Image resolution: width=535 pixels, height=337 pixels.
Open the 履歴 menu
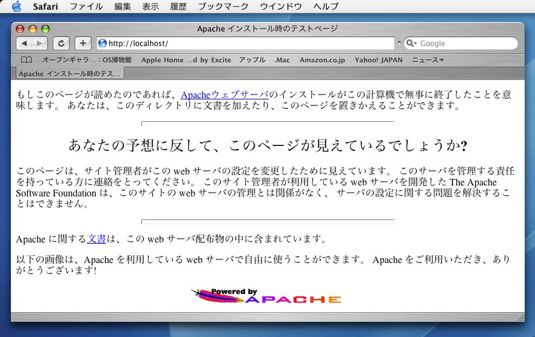coord(178,7)
